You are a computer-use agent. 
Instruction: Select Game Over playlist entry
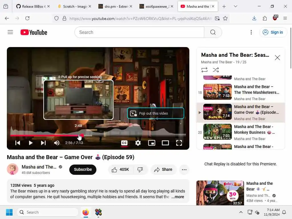(241, 112)
